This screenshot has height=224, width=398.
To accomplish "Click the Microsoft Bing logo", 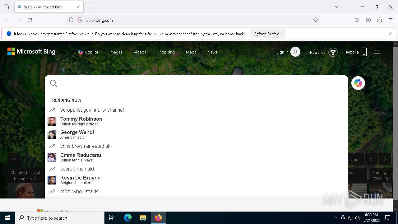I will 31,52.
